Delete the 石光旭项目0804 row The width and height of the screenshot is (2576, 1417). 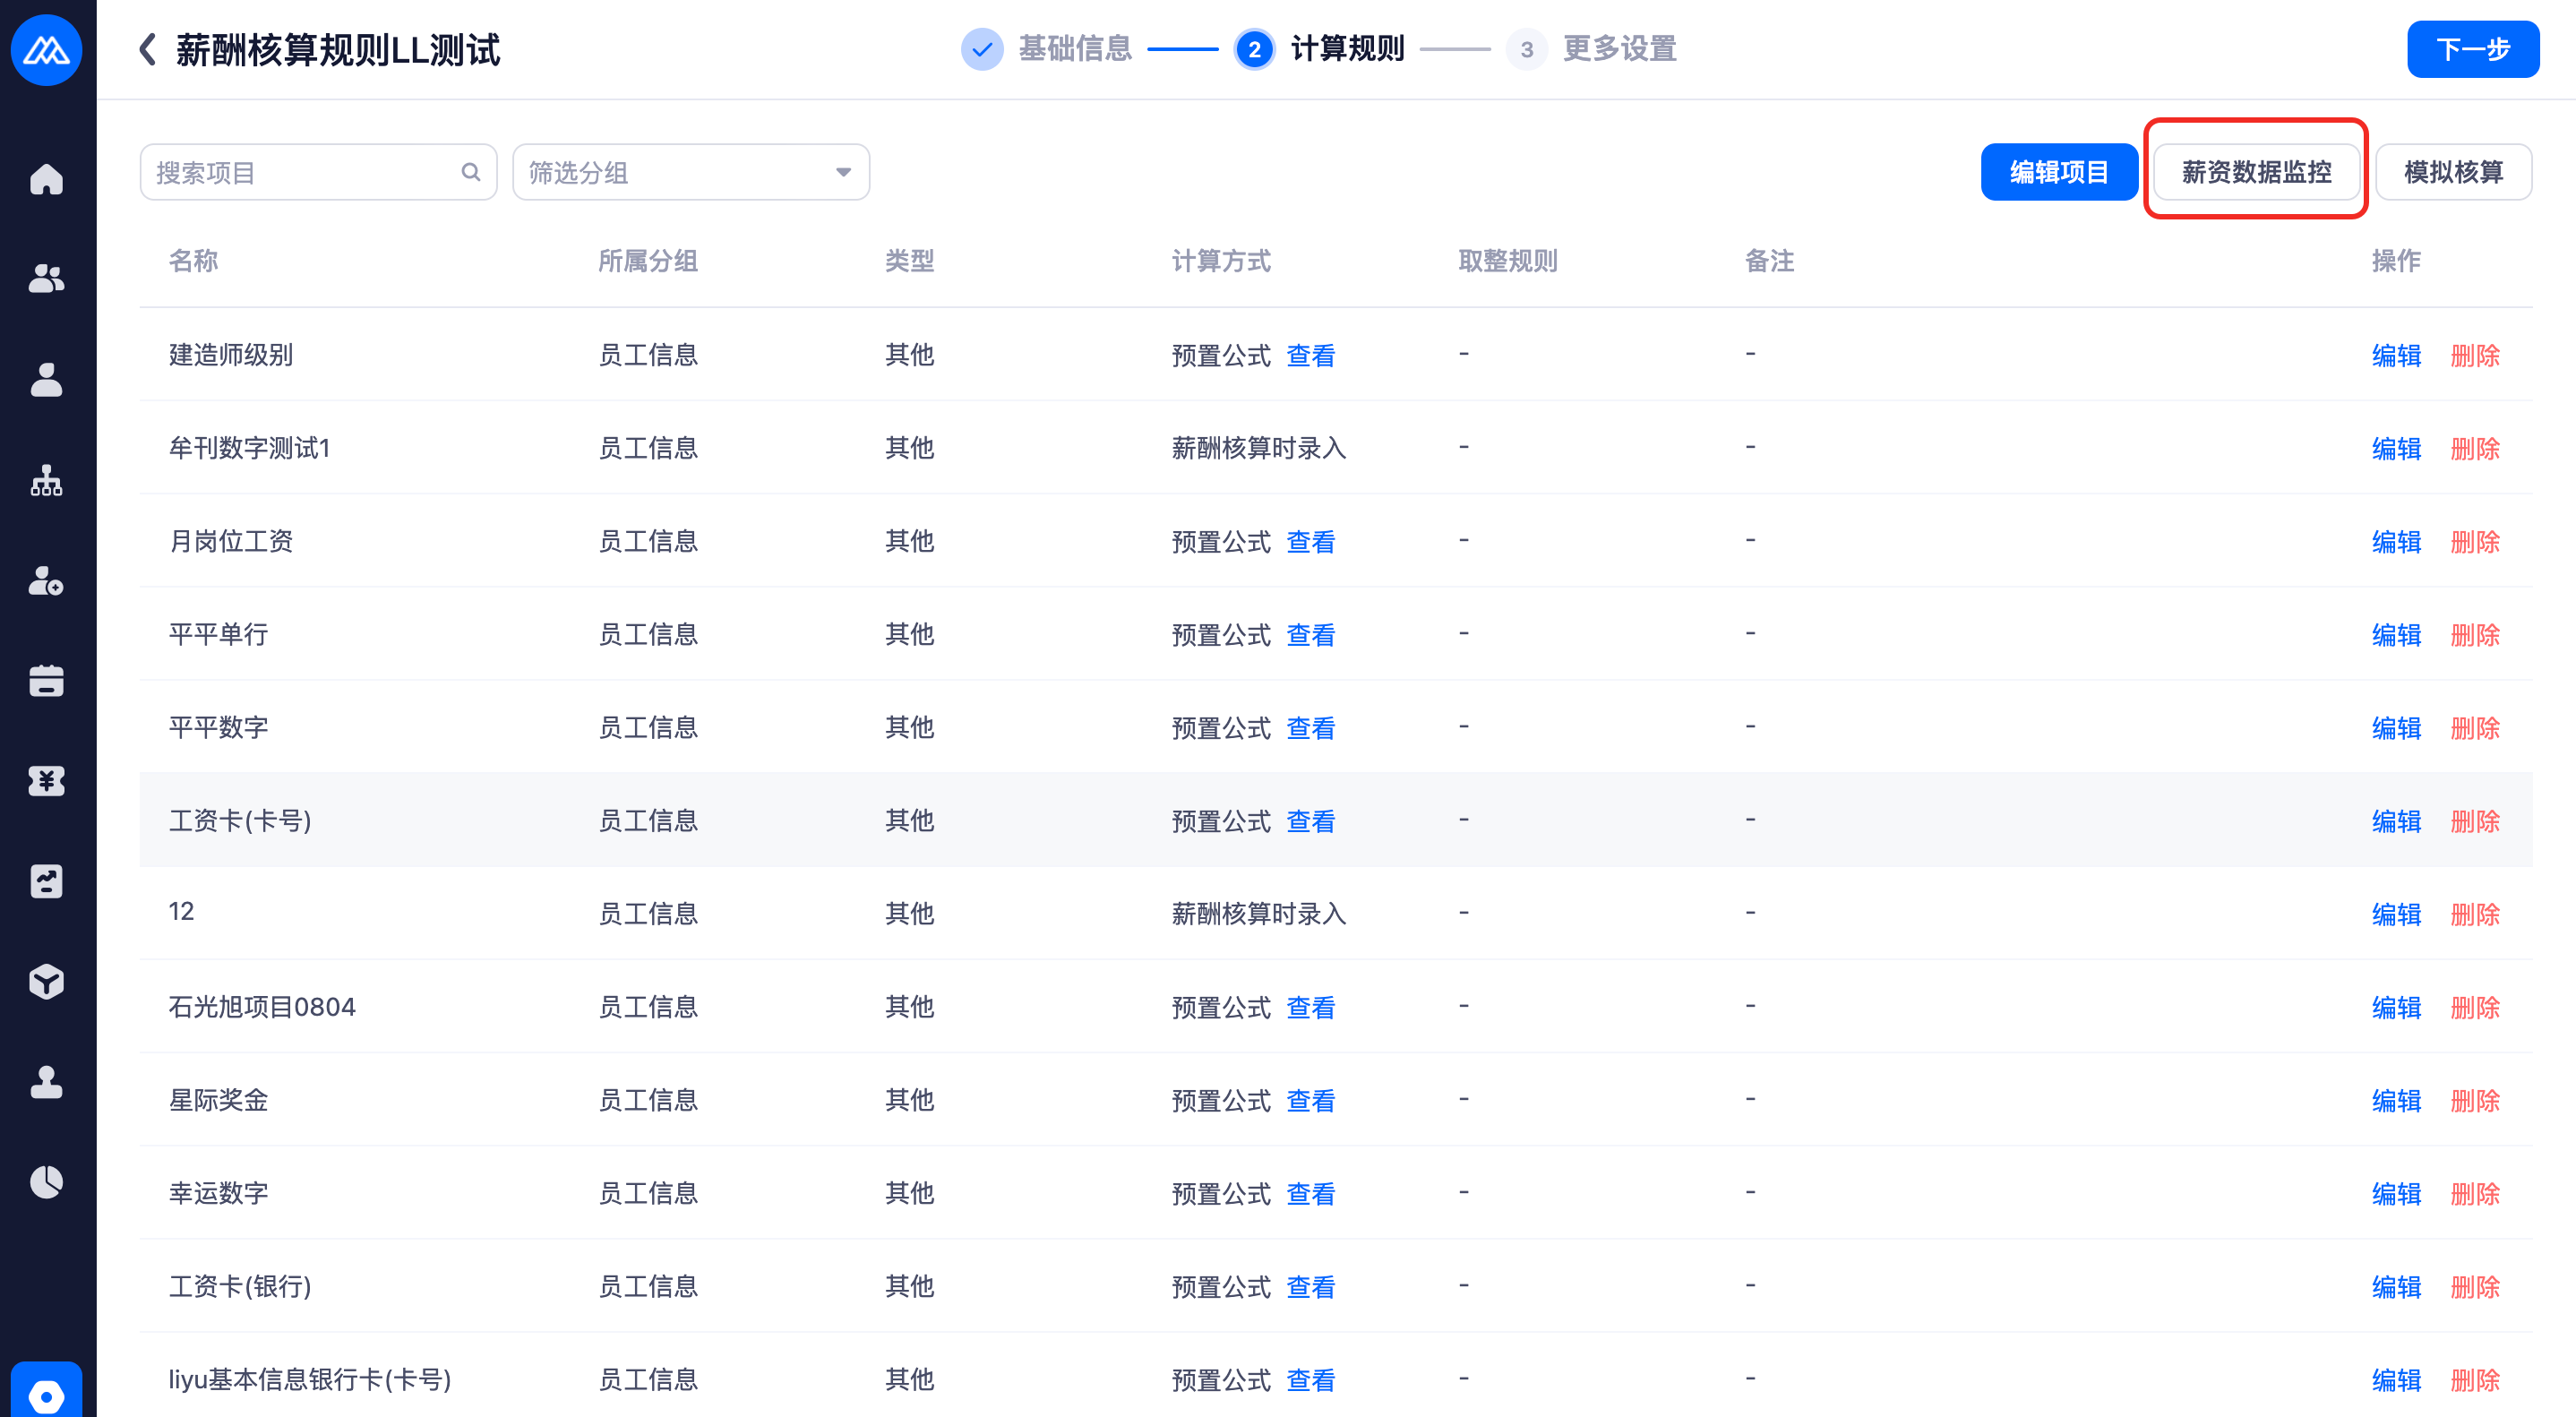click(x=2475, y=1006)
